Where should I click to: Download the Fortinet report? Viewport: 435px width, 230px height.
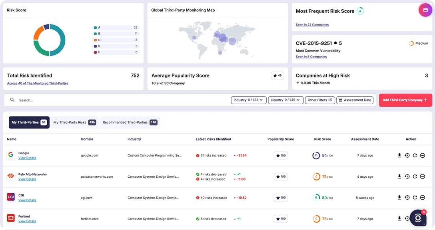(399, 219)
